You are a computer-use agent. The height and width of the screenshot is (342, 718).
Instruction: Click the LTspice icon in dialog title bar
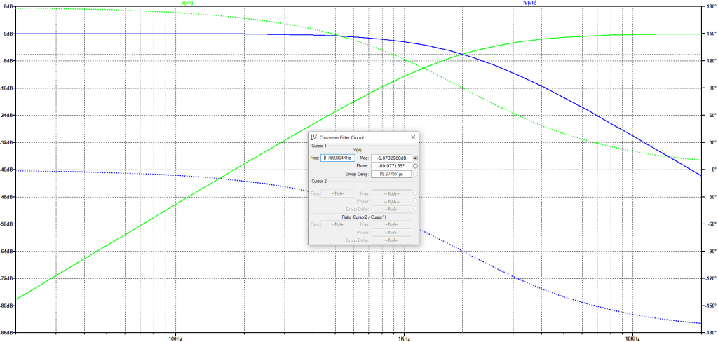pos(313,137)
